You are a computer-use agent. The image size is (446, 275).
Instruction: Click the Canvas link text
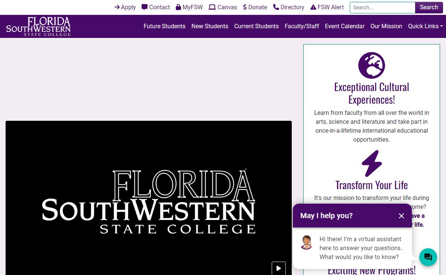coord(227,7)
